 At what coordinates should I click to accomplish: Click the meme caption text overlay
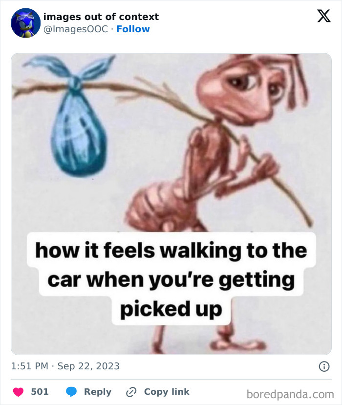pos(171,277)
